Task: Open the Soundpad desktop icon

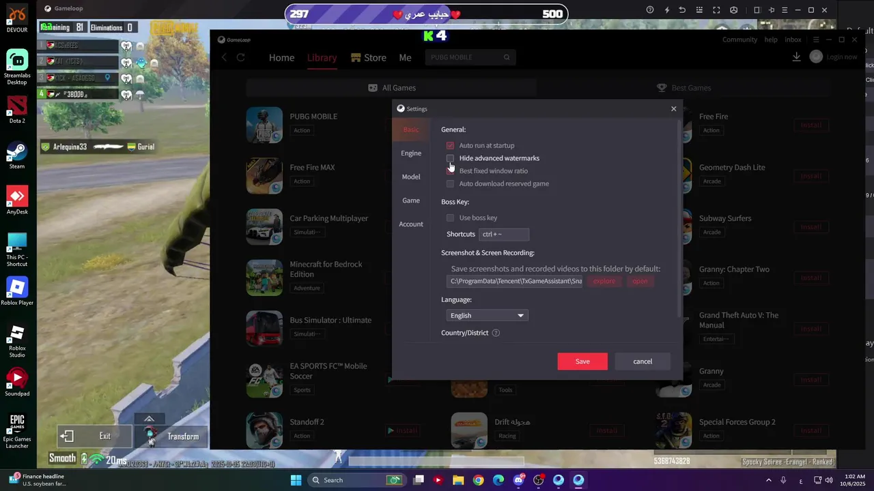Action: [17, 383]
